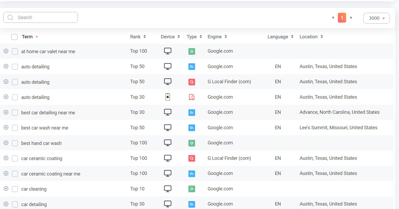Viewport: 399px width, 209px height.
Task: Click 'G Local Finder (com)' in the car ceramic coating row
Action: click(229, 158)
